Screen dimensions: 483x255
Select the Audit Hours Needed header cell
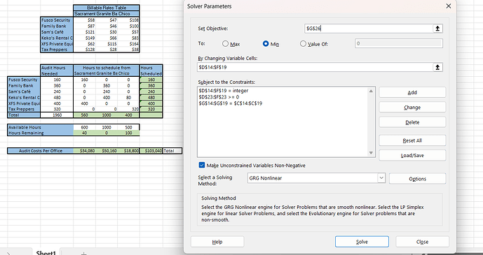(x=57, y=71)
